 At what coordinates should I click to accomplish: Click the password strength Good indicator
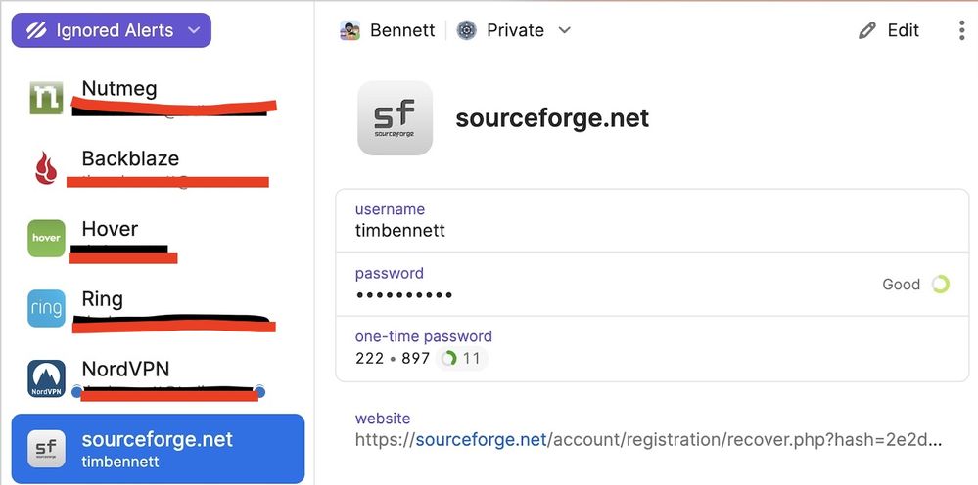[x=915, y=285]
